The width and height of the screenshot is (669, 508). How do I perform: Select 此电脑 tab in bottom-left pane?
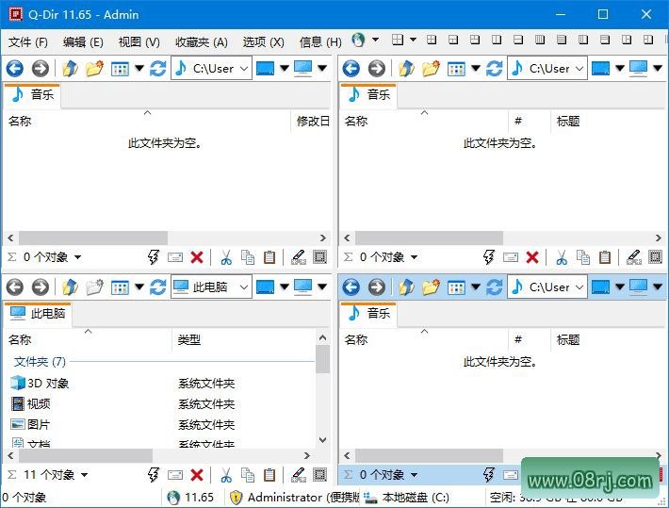tap(38, 313)
